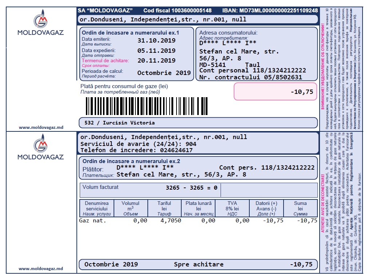Screen dimensions: 368x277
Task: Click the Moldovagaz logo in the lower section
Action: pos(41,147)
